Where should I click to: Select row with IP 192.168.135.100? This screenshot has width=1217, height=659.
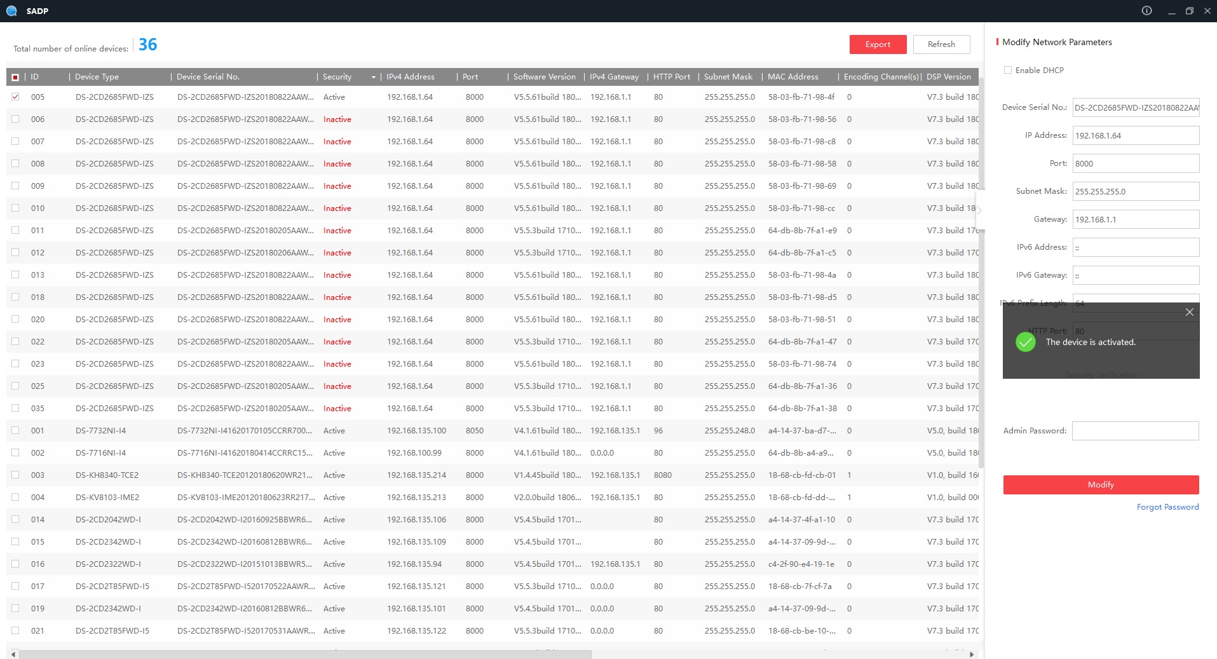click(493, 430)
